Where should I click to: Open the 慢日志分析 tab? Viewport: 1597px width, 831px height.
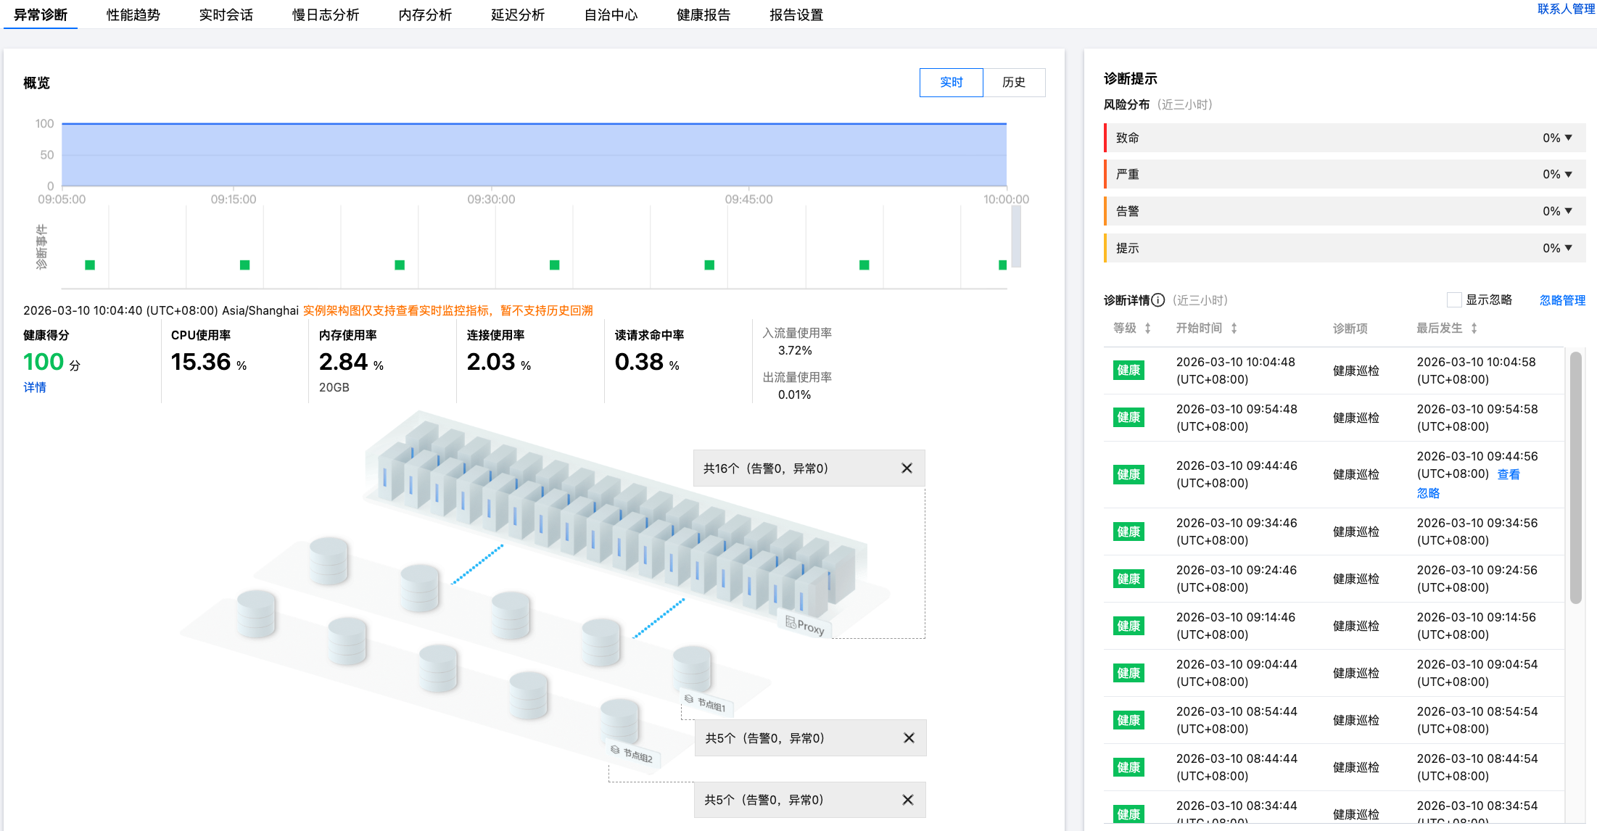[325, 15]
